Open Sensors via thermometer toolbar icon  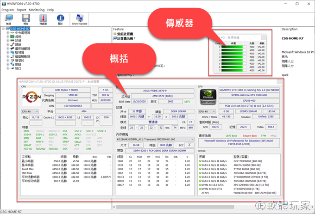(x=43, y=18)
